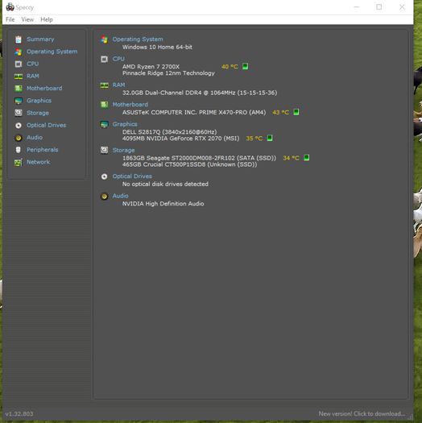Select Peripherals in the sidebar
Screen dimensions: 422x423
(42, 150)
